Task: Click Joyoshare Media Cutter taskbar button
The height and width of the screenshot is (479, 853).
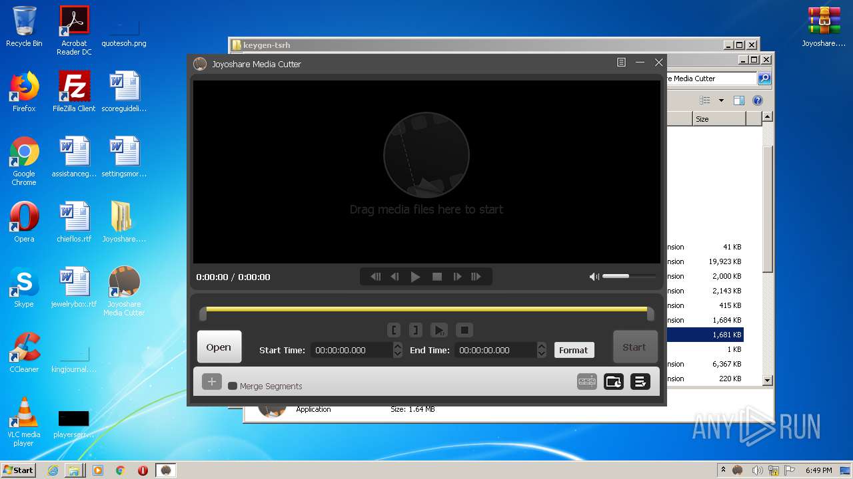Action: pos(166,470)
